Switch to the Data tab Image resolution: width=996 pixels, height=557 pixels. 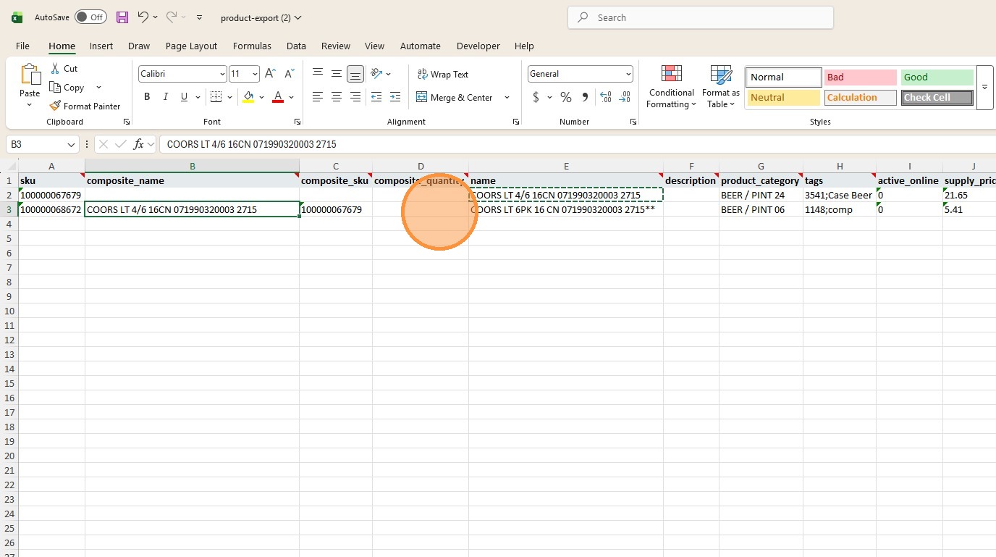click(x=296, y=46)
